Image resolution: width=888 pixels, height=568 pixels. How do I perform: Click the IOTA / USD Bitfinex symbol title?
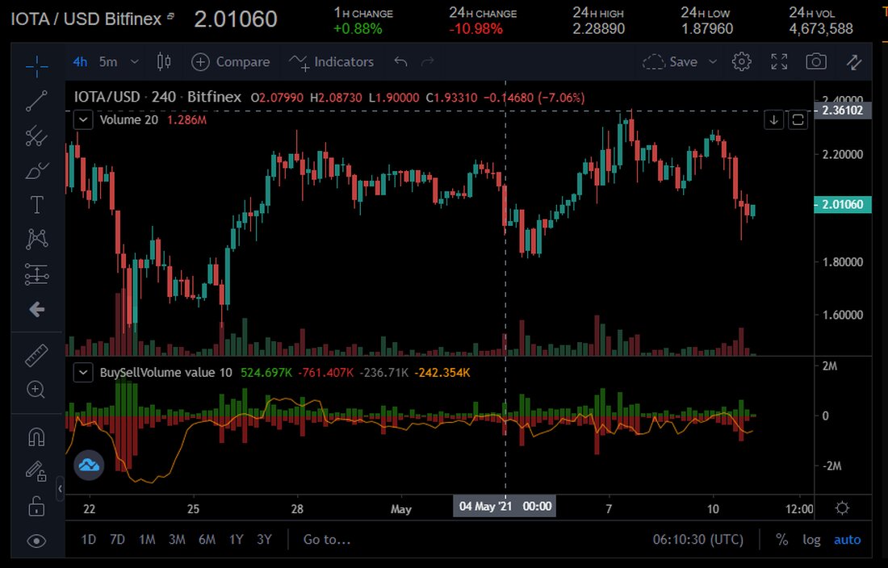click(x=86, y=19)
